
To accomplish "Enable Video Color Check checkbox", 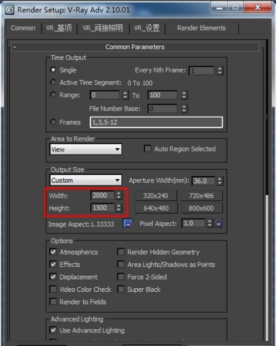I will [x=53, y=289].
